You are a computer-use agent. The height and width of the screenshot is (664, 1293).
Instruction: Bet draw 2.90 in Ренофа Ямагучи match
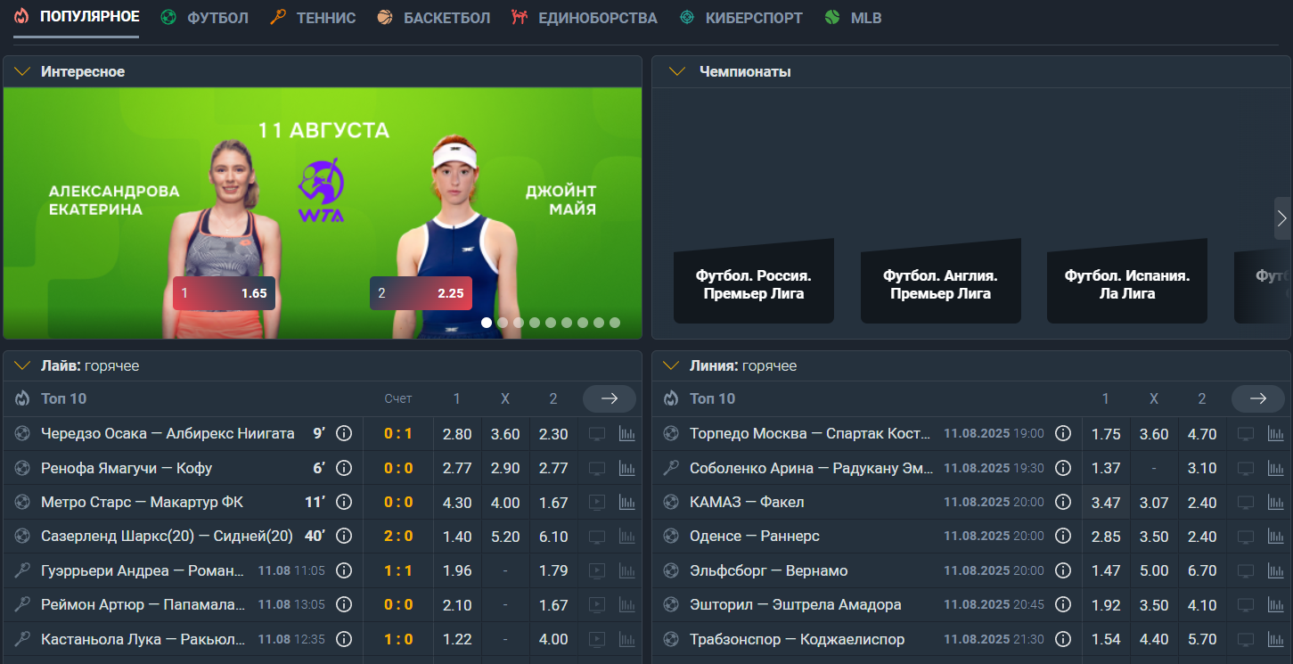click(505, 468)
